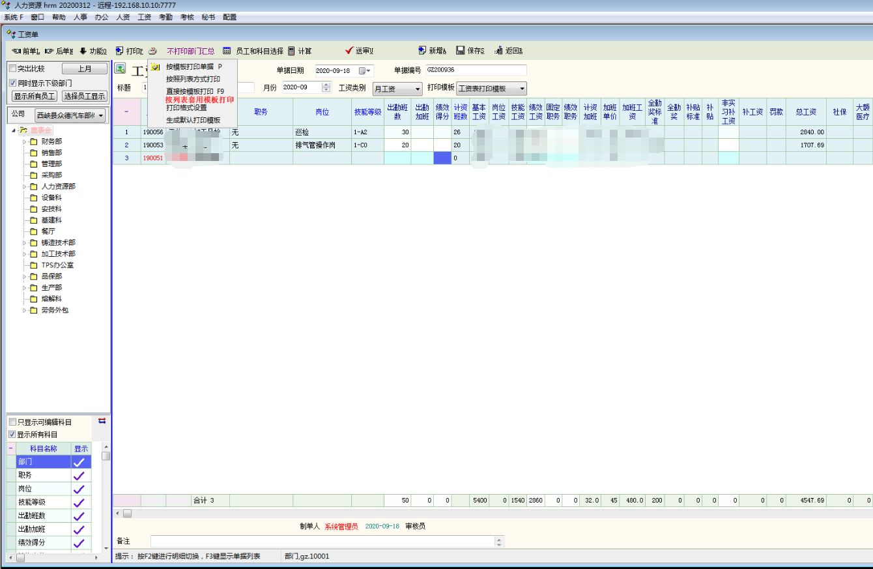This screenshot has height=569, width=873.
Task: Click the 送审 red checkmark icon
Action: point(349,50)
